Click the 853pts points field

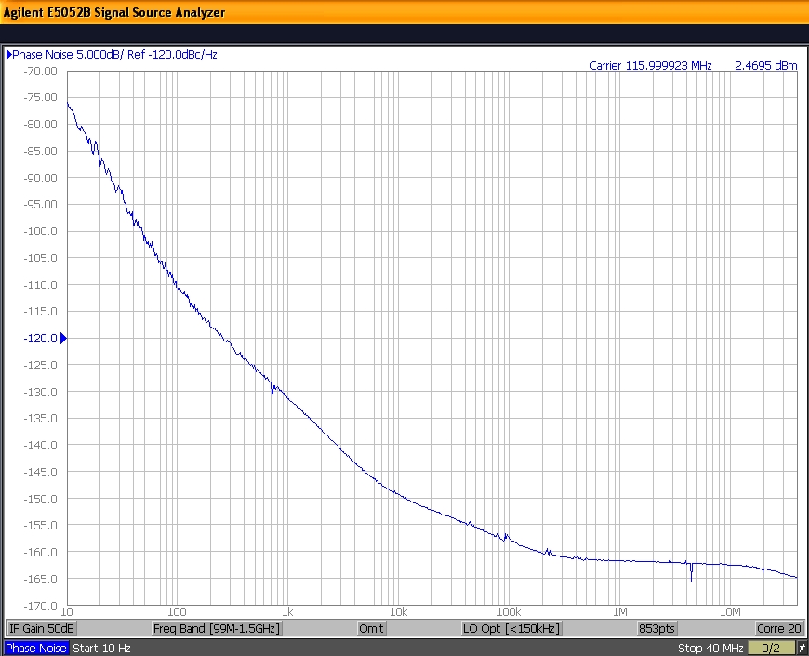pyautogui.click(x=656, y=629)
